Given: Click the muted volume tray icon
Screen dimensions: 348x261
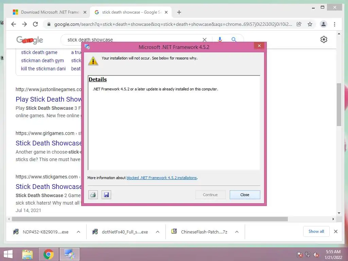Looking at the screenshot, I should (316, 255).
